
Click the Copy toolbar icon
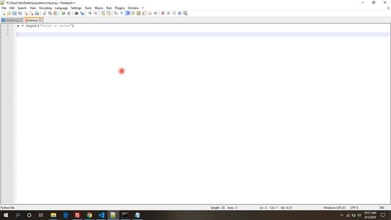(50, 13)
